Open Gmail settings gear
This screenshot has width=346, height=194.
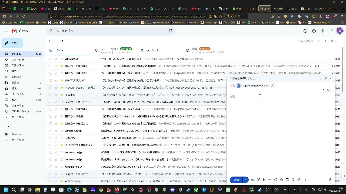click(x=314, y=31)
